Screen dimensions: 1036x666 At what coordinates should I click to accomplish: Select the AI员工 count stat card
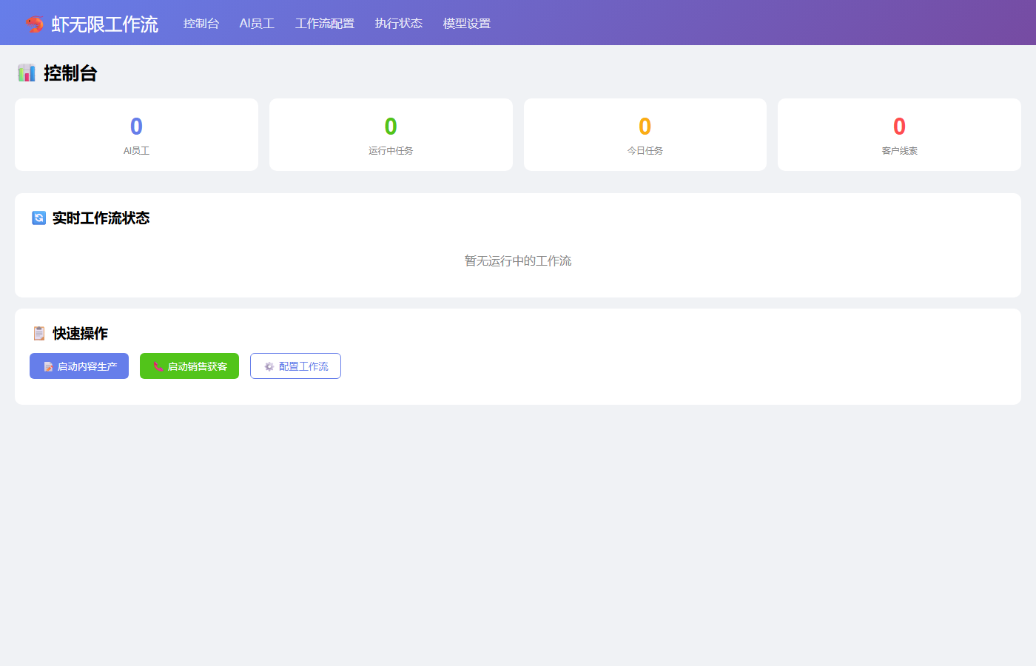(136, 135)
